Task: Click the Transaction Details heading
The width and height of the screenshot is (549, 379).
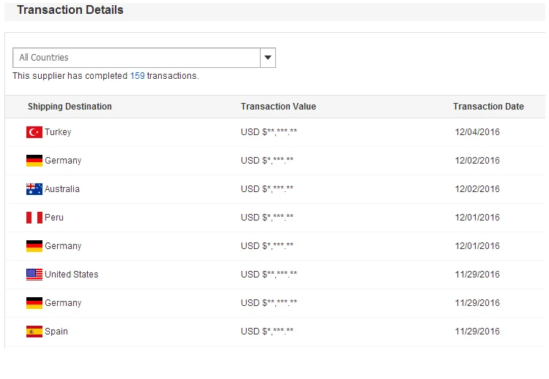Action: click(70, 10)
